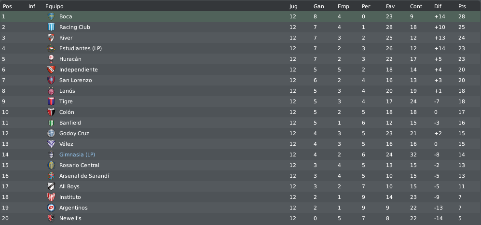Click the Rosario Central crest icon

51,165
